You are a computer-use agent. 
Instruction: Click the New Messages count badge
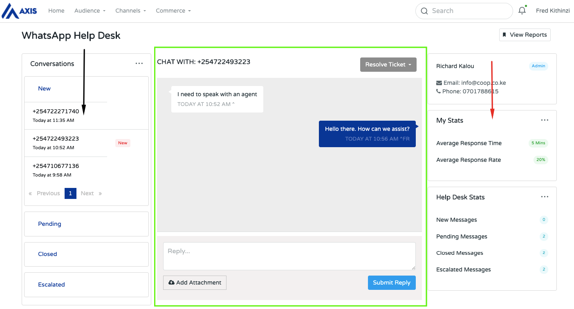pos(544,220)
